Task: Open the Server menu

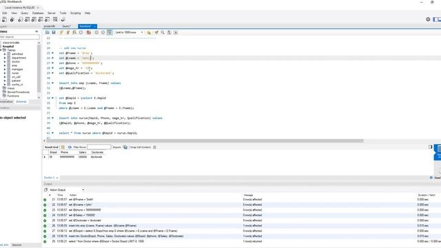Action: click(x=52, y=13)
